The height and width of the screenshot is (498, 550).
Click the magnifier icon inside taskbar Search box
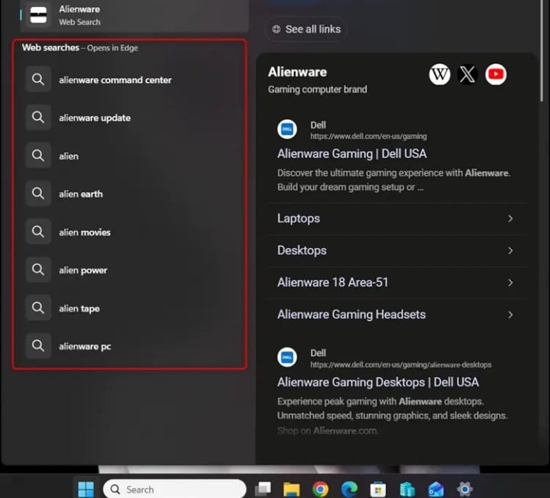pos(115,490)
